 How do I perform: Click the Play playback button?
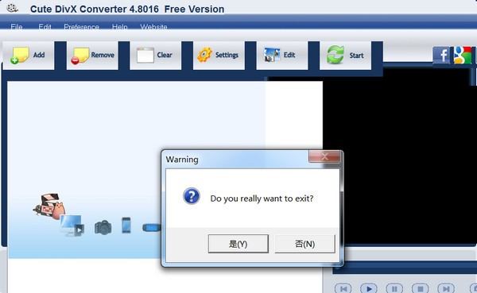369,288
